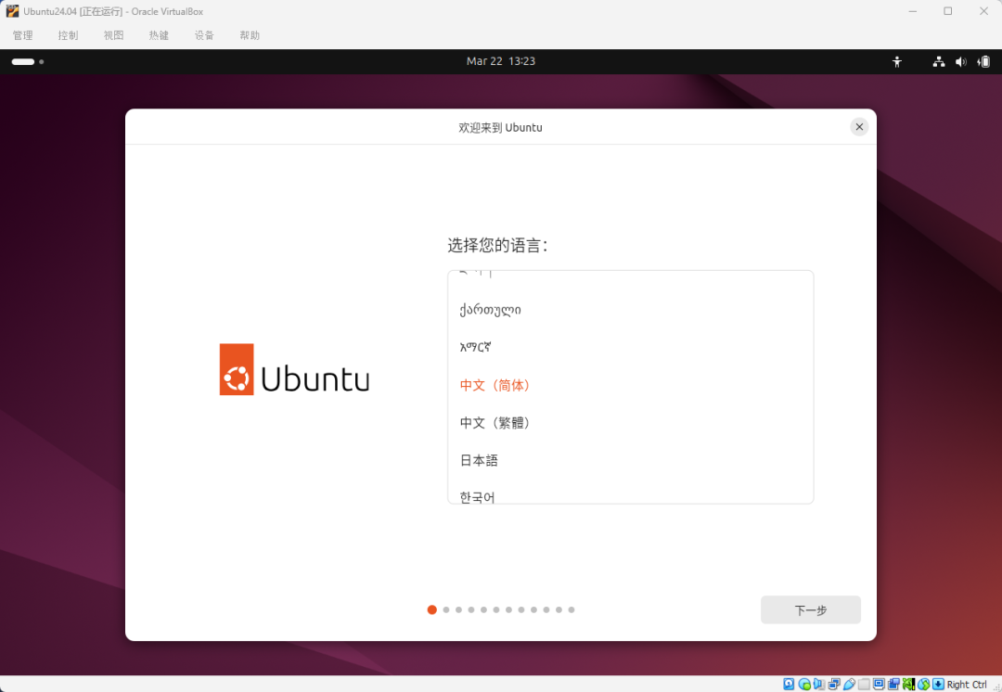Choose 한국어 in the language list

pyautogui.click(x=475, y=495)
